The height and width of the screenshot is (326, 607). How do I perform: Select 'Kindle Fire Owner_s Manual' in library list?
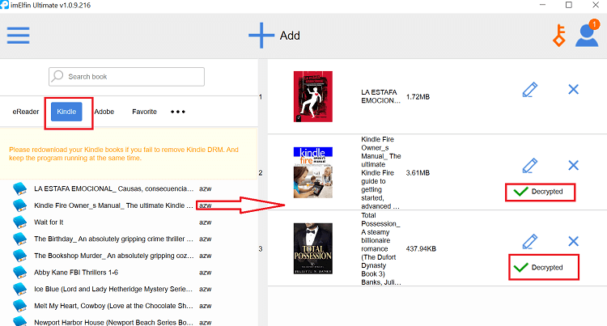click(x=113, y=205)
